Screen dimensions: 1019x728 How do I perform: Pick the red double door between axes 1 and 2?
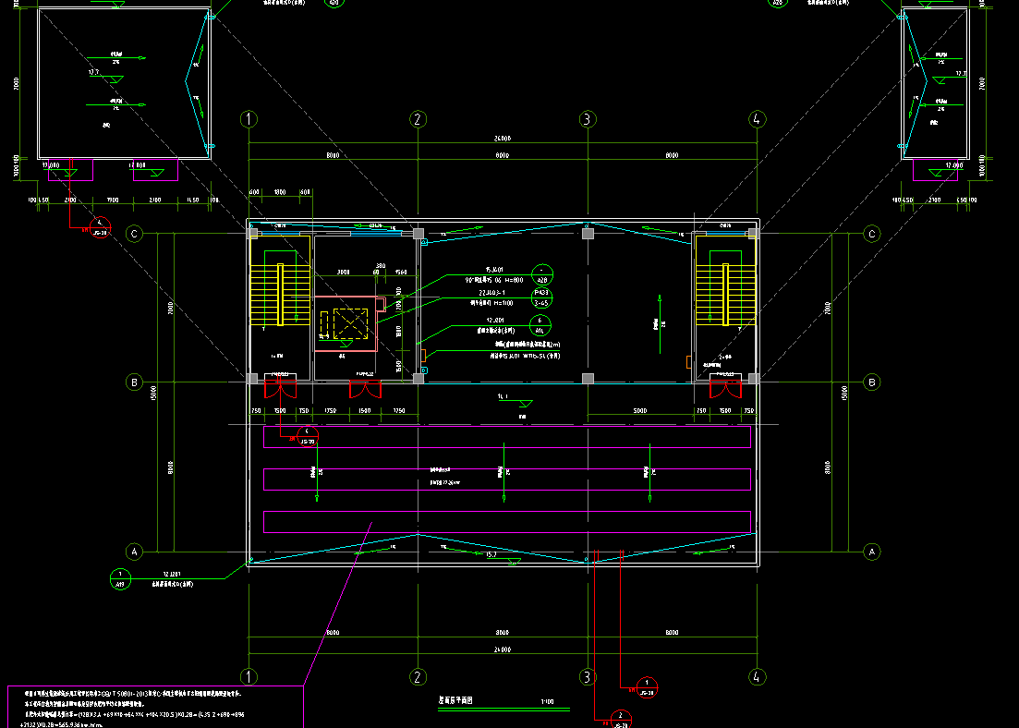pyautogui.click(x=364, y=389)
